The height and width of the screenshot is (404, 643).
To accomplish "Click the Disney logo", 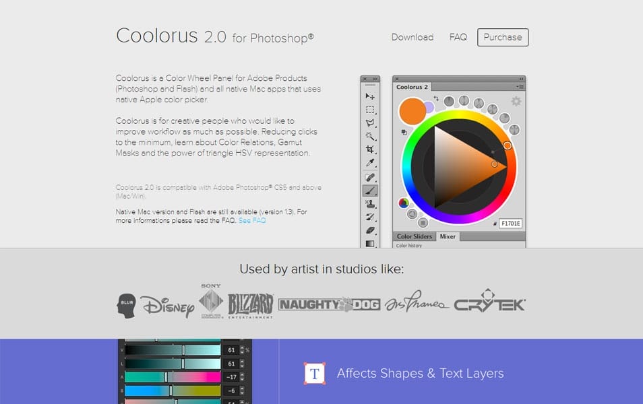I will (x=168, y=306).
